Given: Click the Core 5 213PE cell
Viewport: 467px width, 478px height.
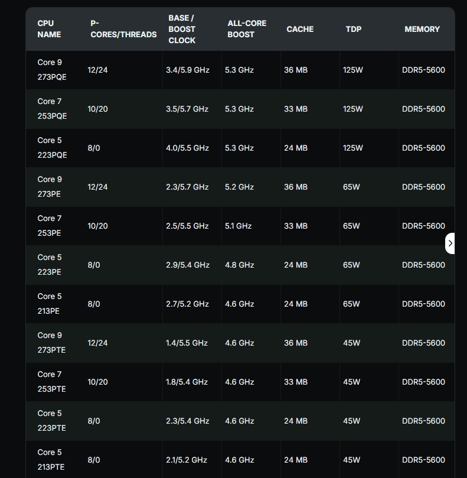Looking at the screenshot, I should click(50, 304).
